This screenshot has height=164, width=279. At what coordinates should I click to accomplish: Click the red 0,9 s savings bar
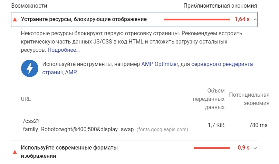click(212, 148)
